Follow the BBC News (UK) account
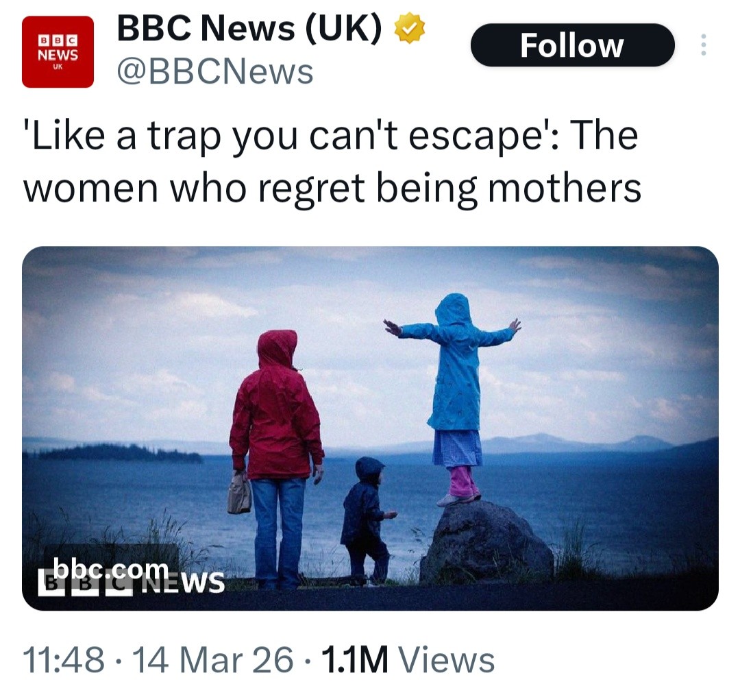Image resolution: width=740 pixels, height=695 pixels. tap(572, 45)
